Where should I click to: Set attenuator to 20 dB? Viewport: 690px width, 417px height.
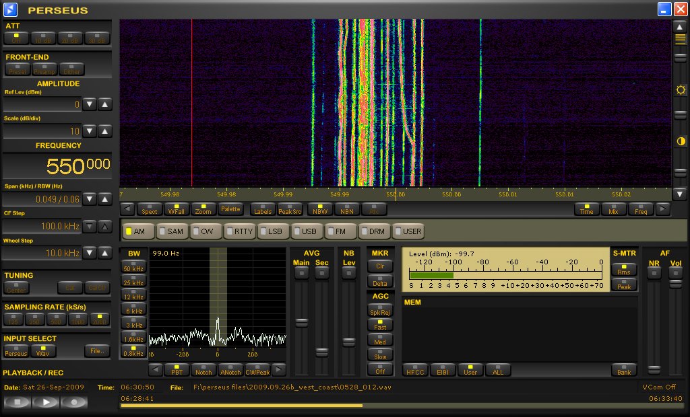70,38
